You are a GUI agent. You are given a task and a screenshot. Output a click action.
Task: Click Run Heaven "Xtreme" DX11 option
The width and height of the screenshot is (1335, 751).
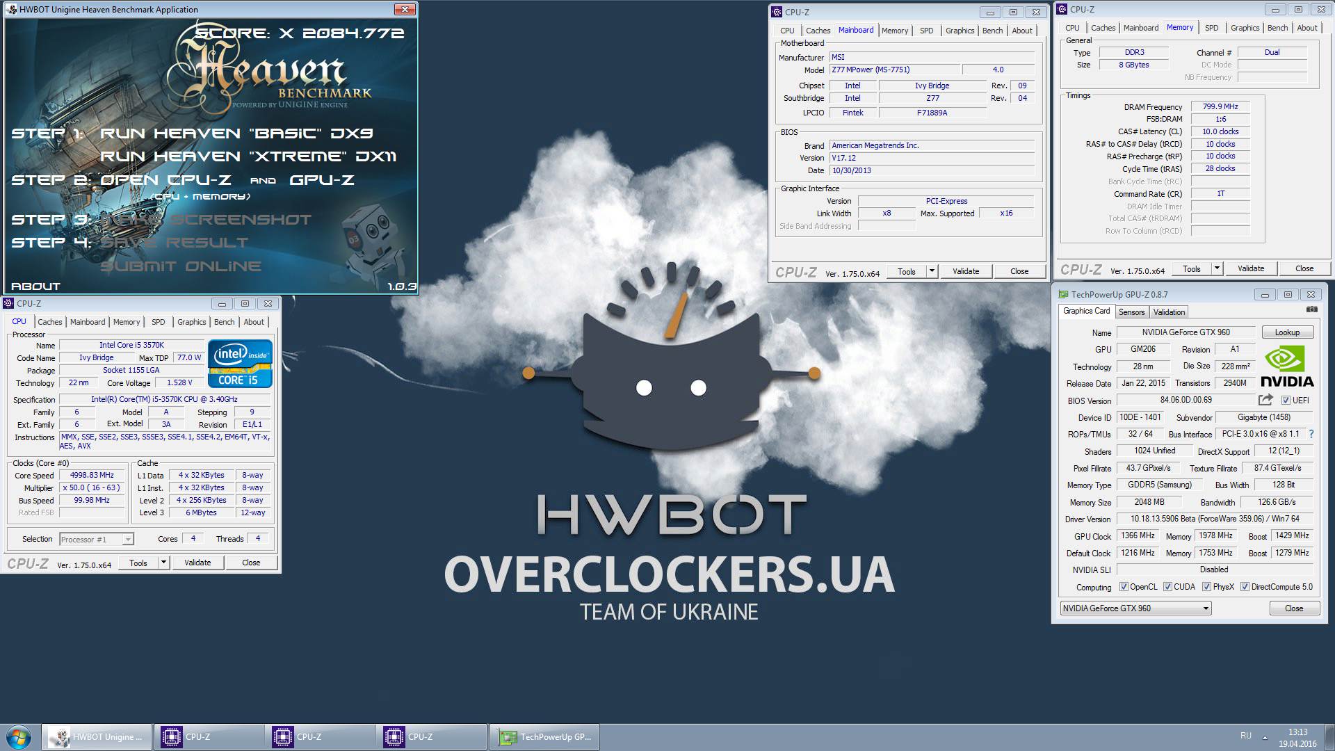pyautogui.click(x=248, y=156)
